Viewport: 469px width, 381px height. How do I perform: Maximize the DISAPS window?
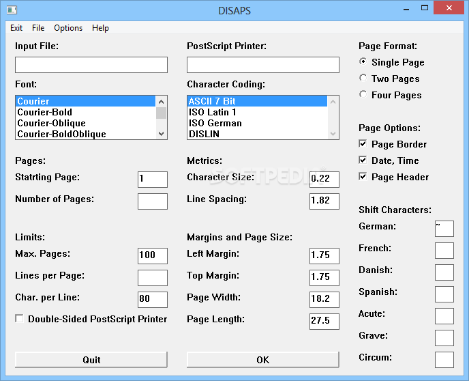click(425, 8)
